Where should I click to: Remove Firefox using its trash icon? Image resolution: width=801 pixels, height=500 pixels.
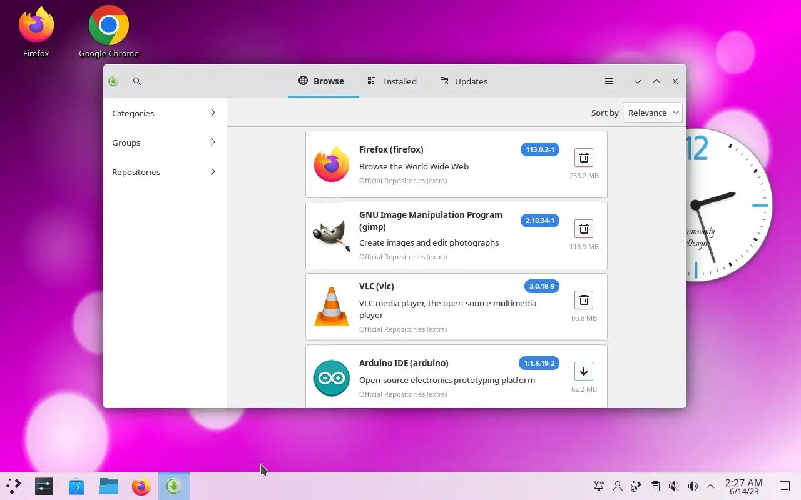point(583,157)
